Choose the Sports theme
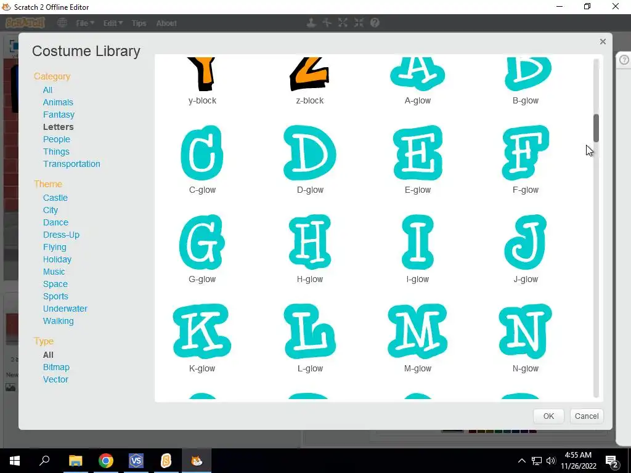This screenshot has width=631, height=473. (x=55, y=296)
